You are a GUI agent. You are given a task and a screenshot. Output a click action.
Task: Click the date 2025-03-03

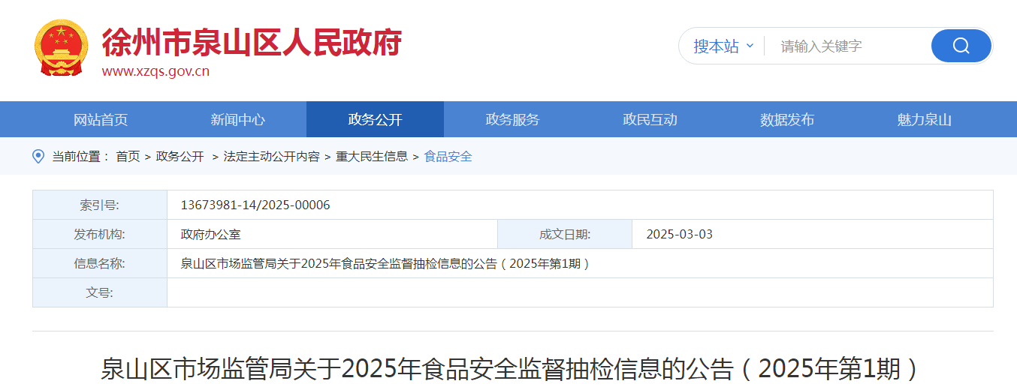pyautogui.click(x=679, y=234)
